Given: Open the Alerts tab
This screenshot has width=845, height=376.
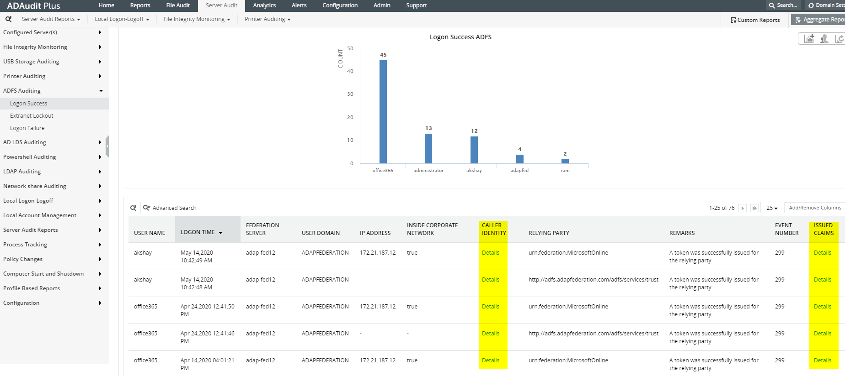Looking at the screenshot, I should pos(299,5).
